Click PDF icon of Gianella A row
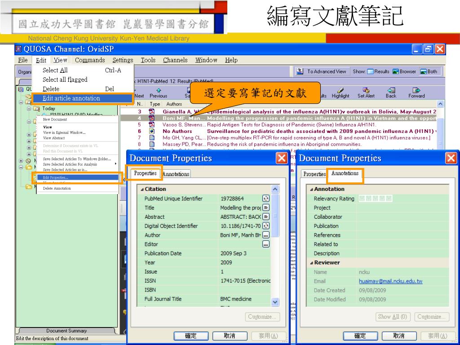460x345 pixels. tap(152, 111)
